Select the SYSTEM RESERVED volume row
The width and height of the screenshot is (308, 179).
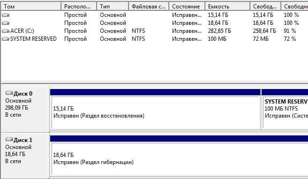click(x=155, y=39)
